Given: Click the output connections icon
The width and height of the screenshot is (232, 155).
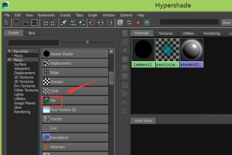Looking at the screenshot, I should [x=110, y=23].
